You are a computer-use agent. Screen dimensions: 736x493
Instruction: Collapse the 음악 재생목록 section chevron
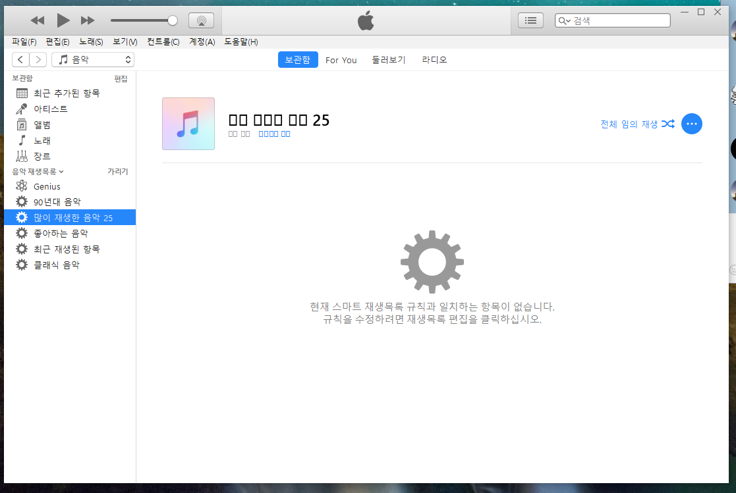(x=62, y=172)
